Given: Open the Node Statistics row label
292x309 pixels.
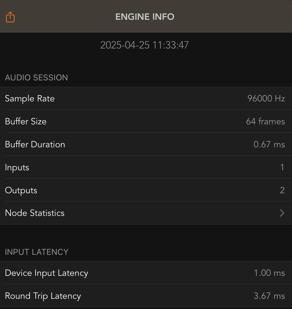Looking at the screenshot, I should point(35,213).
